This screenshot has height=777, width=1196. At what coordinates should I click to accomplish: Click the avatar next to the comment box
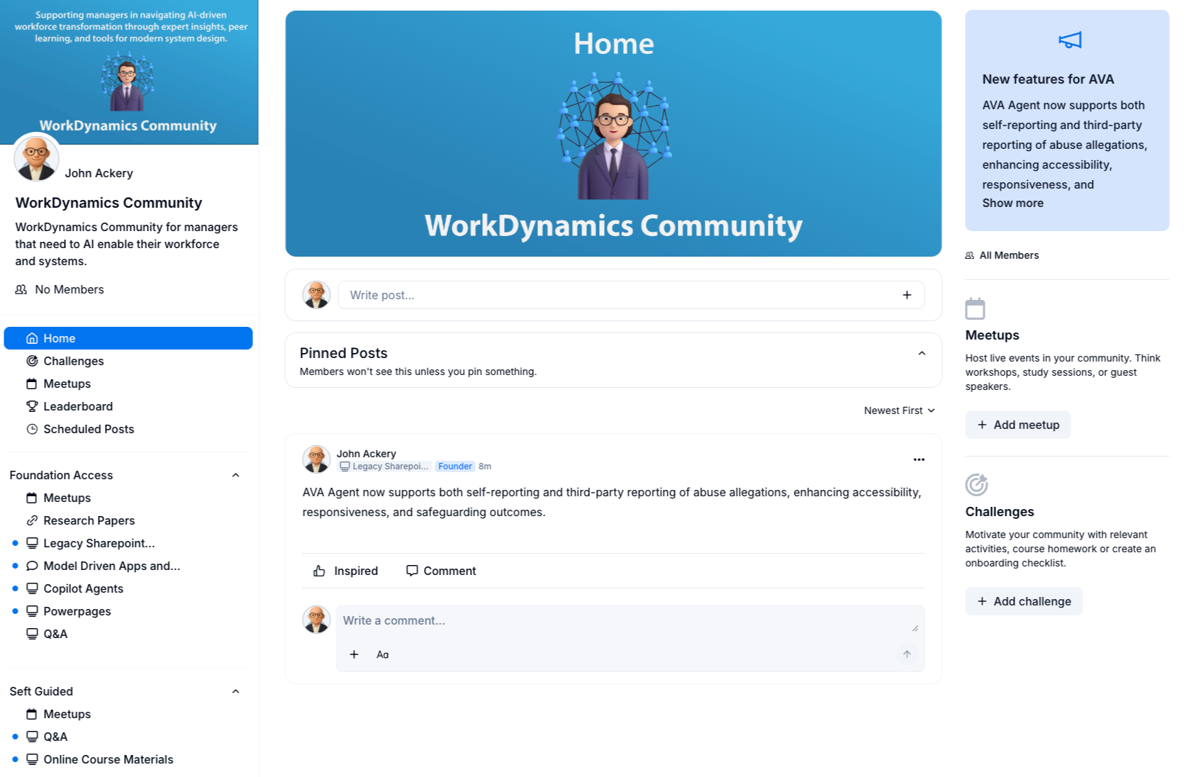[316, 619]
